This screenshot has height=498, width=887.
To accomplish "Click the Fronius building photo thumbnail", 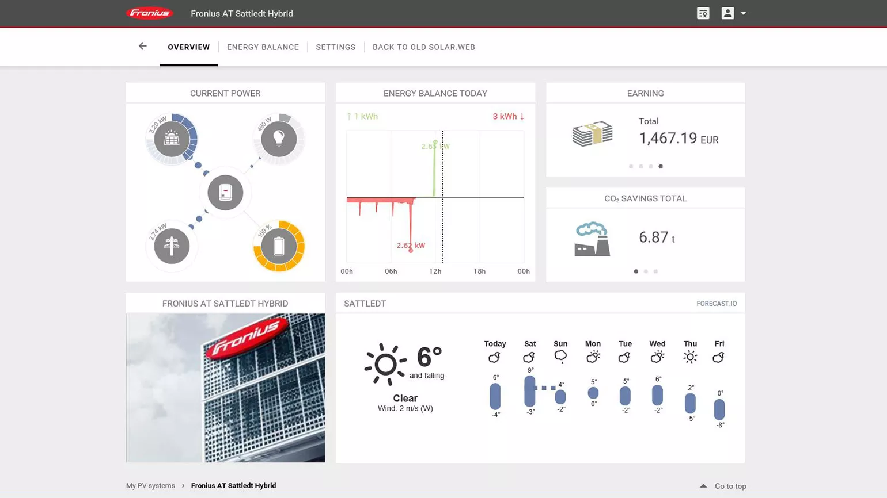I will coord(225,388).
